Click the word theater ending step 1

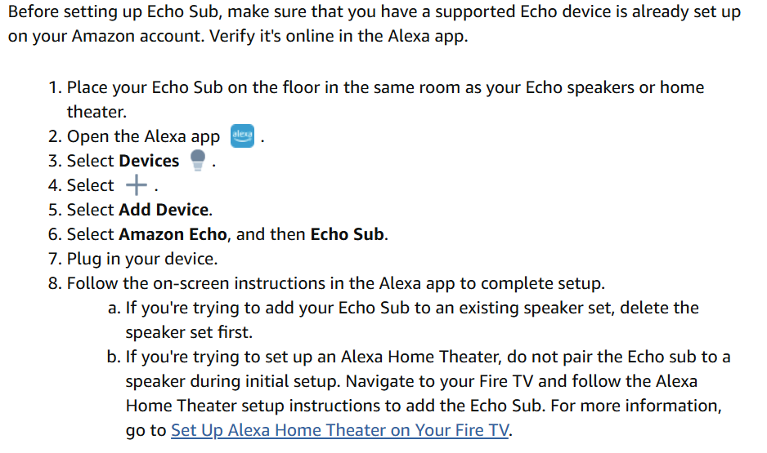pos(96,112)
